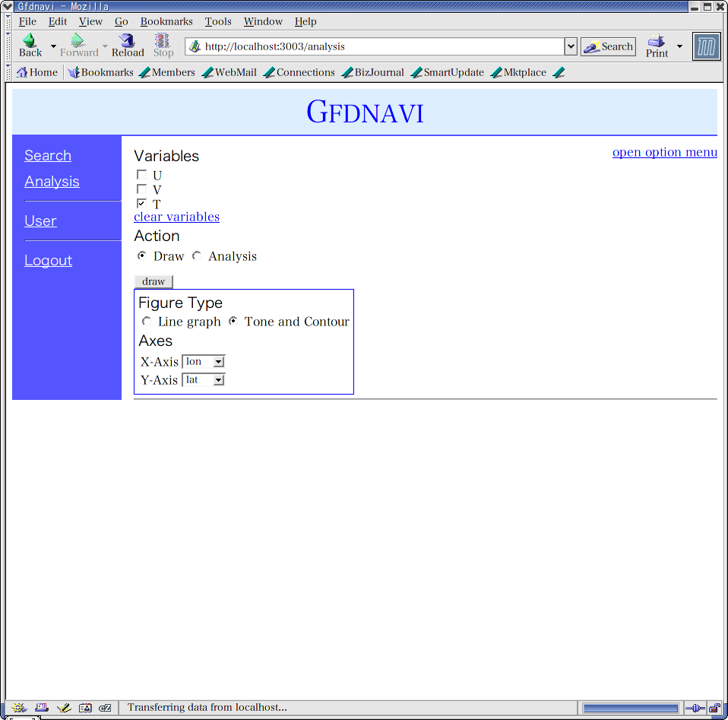Go to Search in the sidebar

(x=48, y=155)
